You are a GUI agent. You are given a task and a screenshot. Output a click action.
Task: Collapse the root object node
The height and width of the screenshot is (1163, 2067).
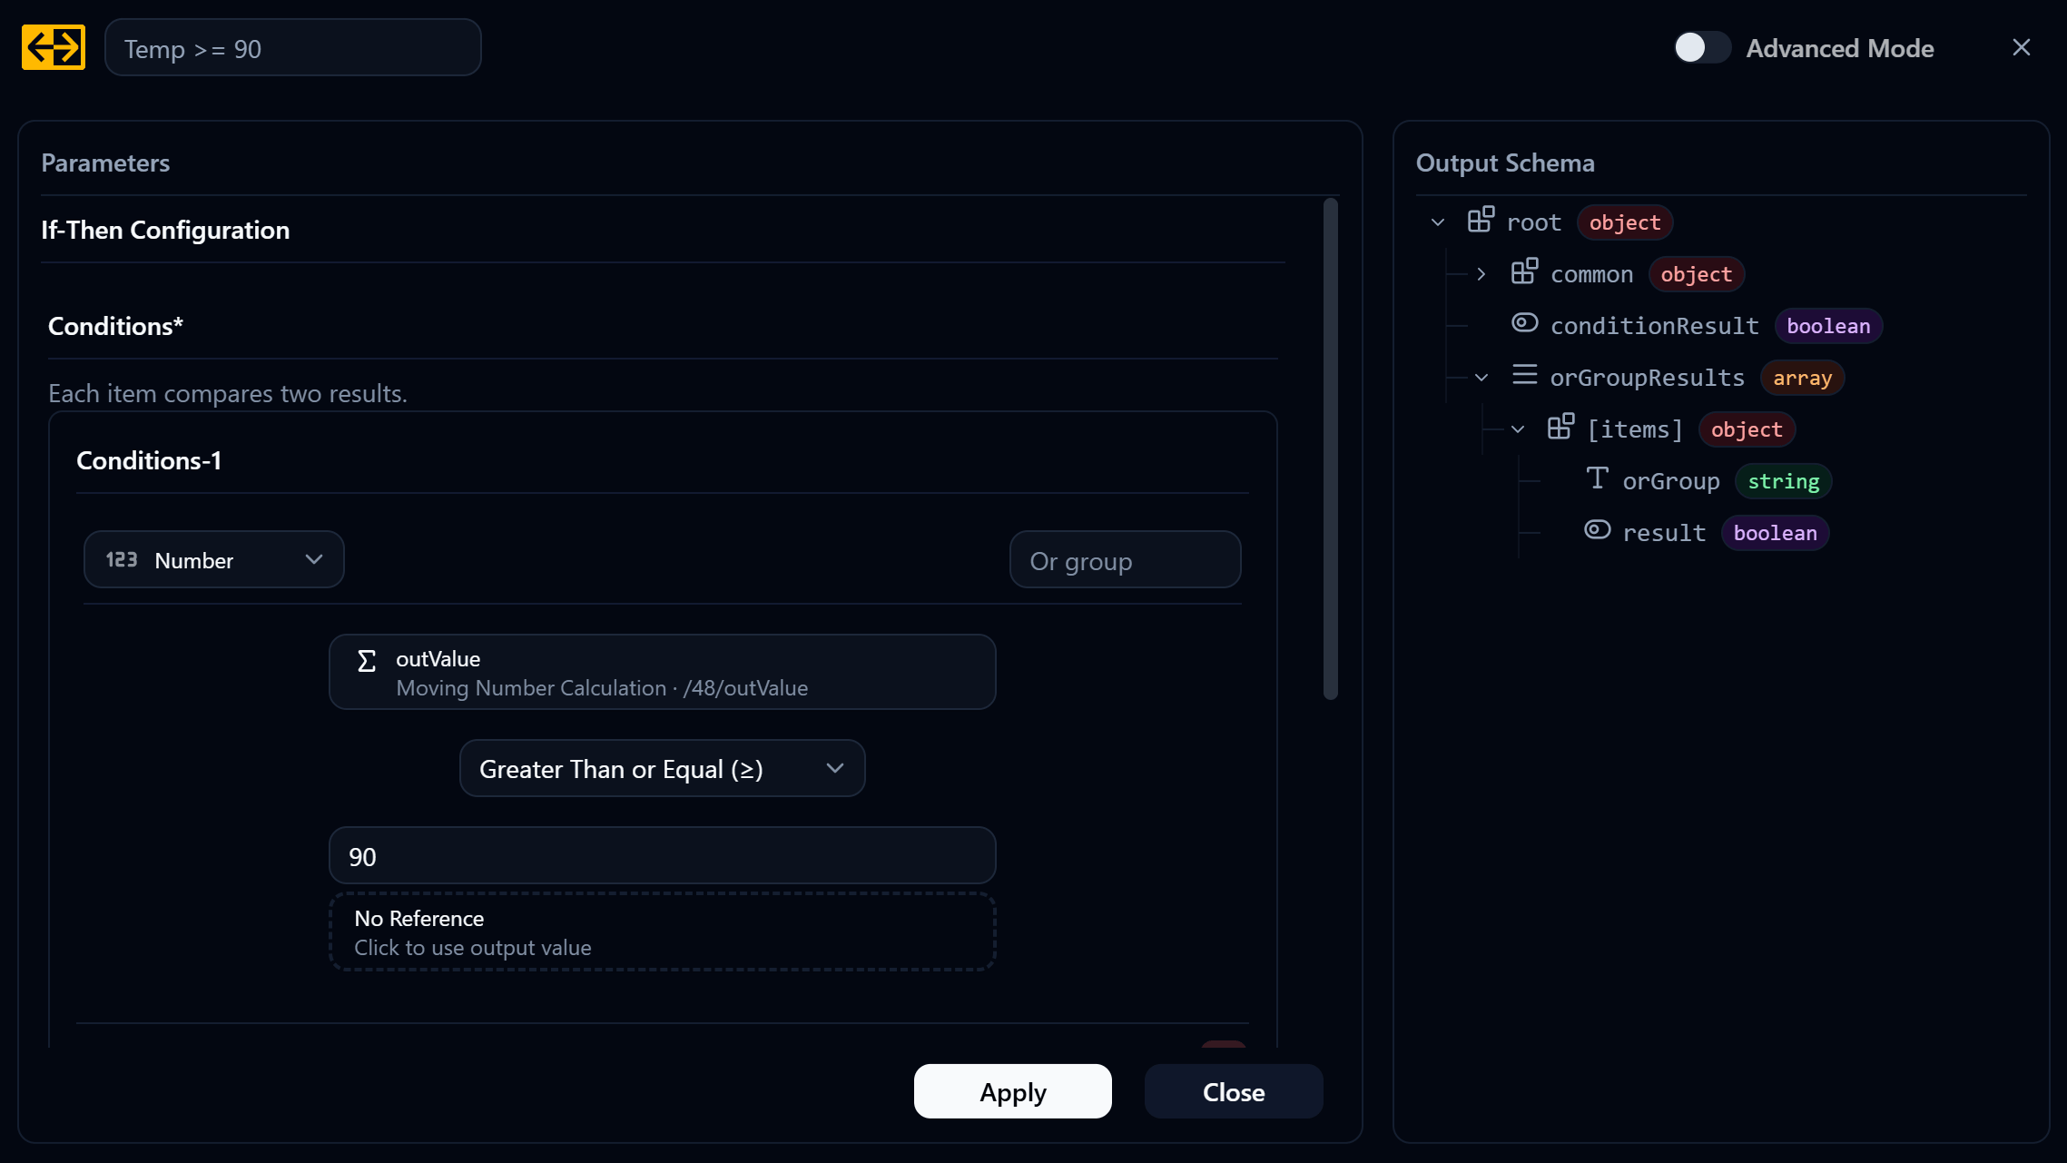click(x=1438, y=222)
